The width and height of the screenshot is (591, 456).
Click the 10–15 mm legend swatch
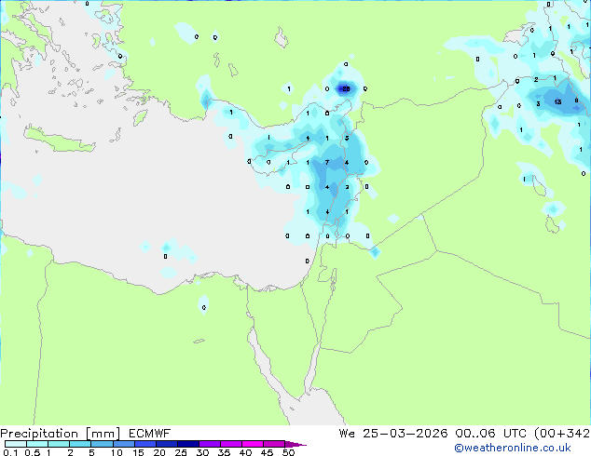pyautogui.click(x=124, y=444)
